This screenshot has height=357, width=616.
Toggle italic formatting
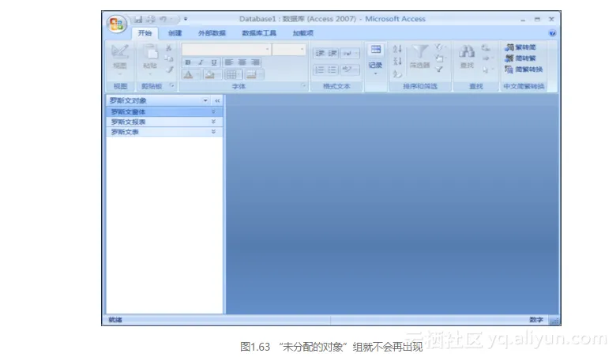(x=201, y=62)
